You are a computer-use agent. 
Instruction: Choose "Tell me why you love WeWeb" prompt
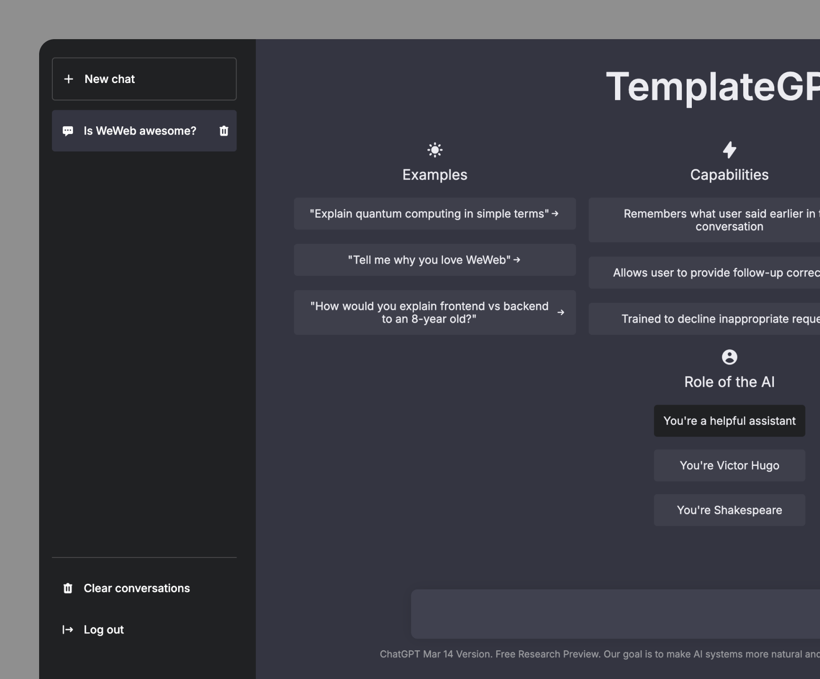(x=434, y=260)
